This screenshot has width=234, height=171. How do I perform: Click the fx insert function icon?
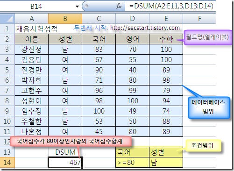119,6
